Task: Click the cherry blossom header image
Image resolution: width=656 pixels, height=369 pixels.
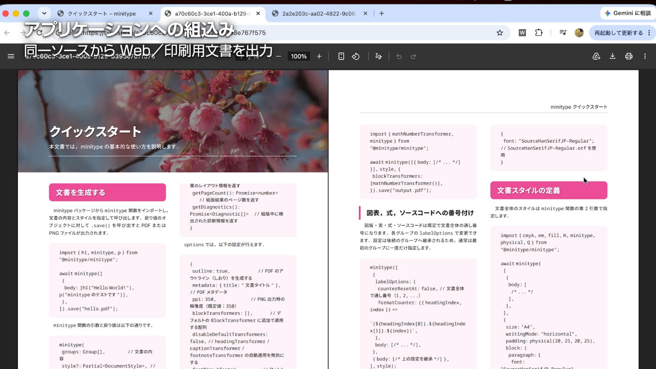Action: click(173, 121)
